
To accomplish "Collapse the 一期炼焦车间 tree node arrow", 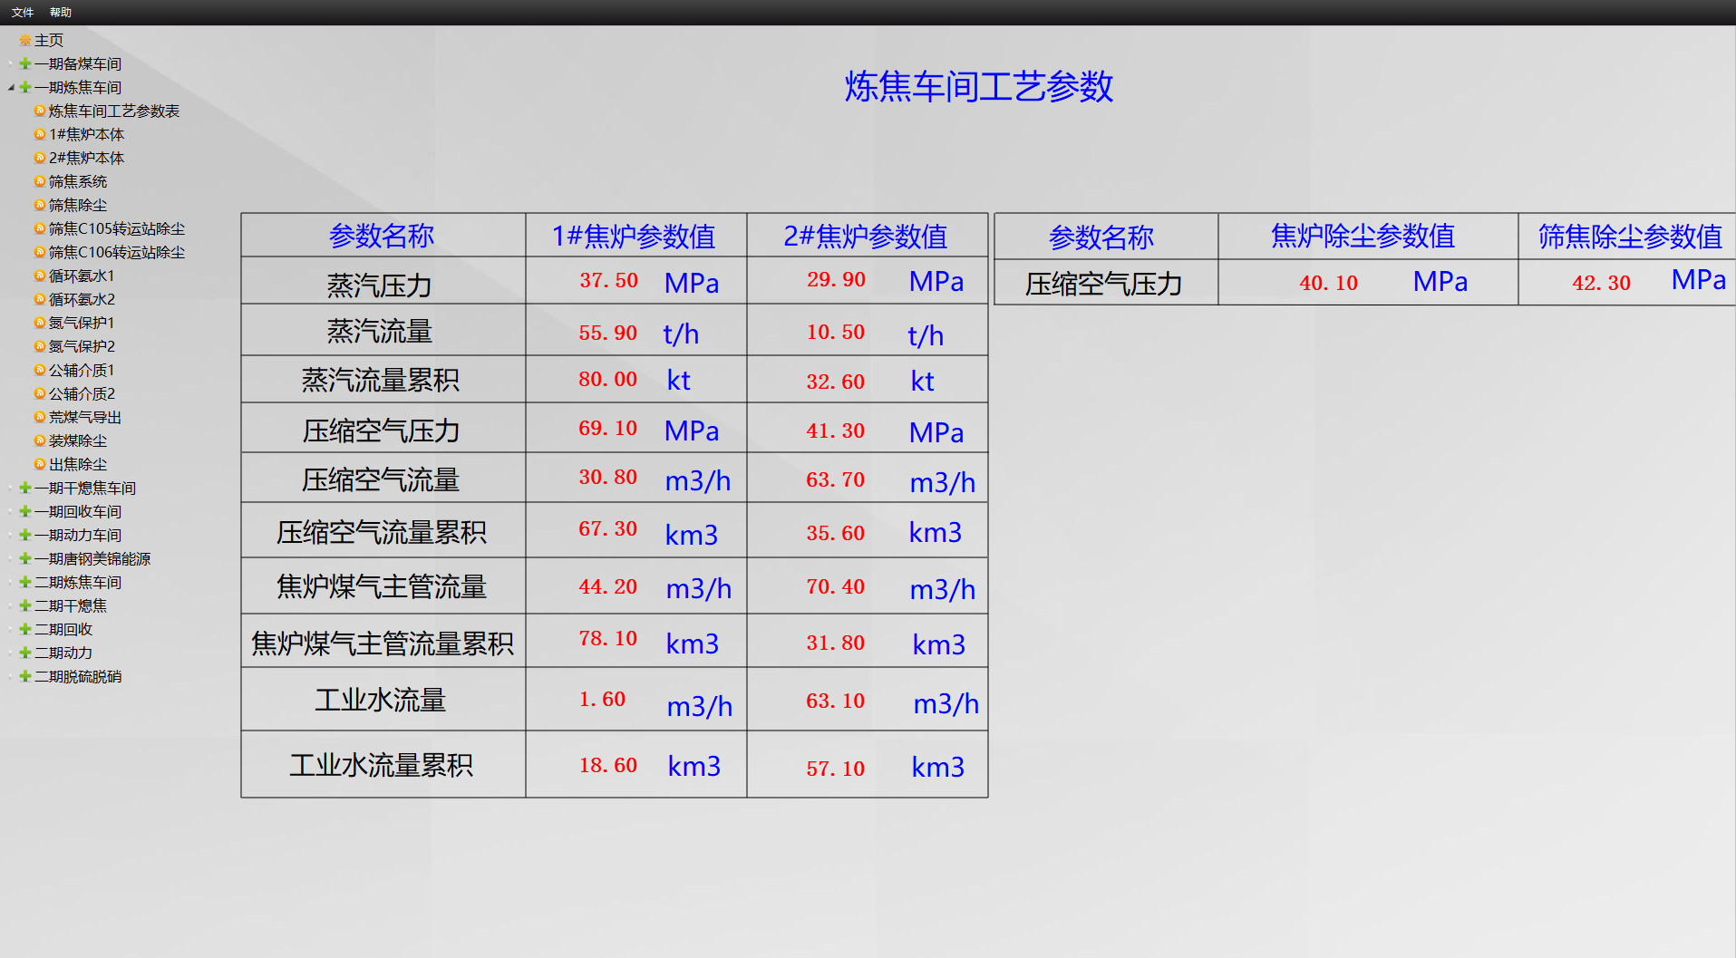I will (x=11, y=88).
